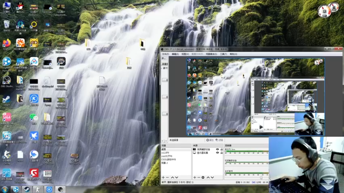Open the yellow folder near desktop center
344x193 pixels.
[129, 63]
